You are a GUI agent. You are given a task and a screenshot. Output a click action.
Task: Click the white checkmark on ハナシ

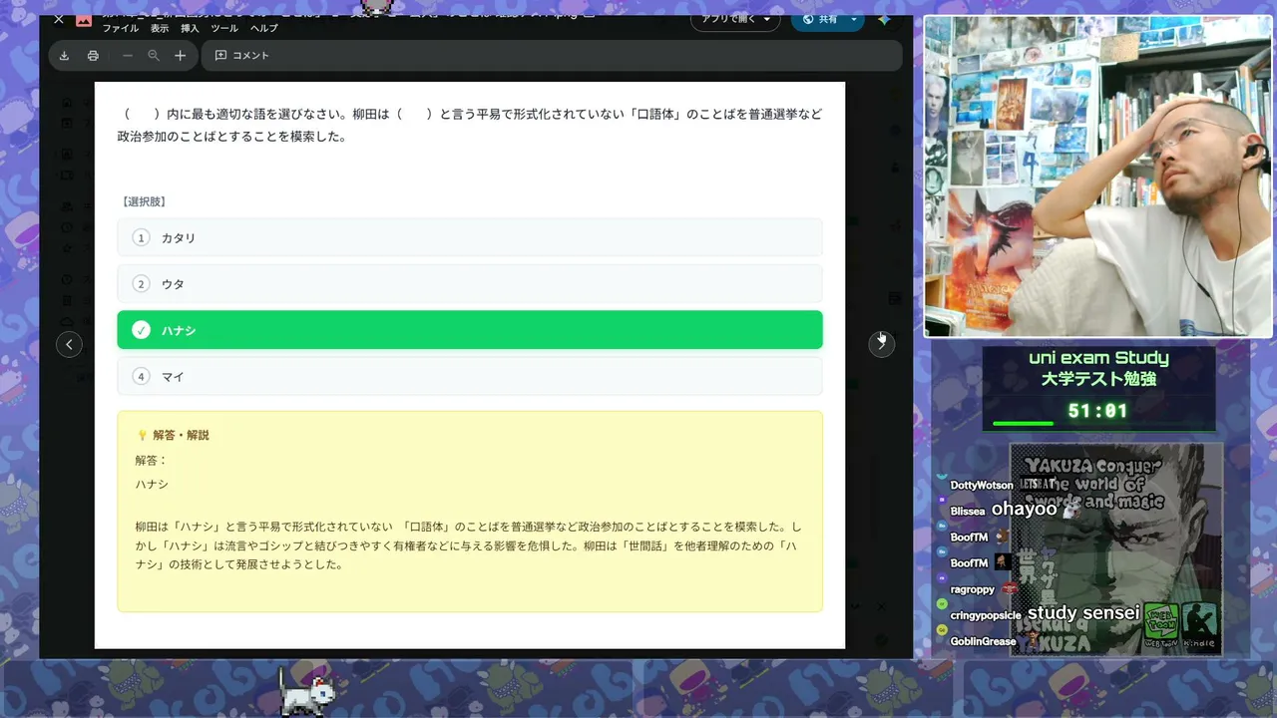pyautogui.click(x=141, y=330)
